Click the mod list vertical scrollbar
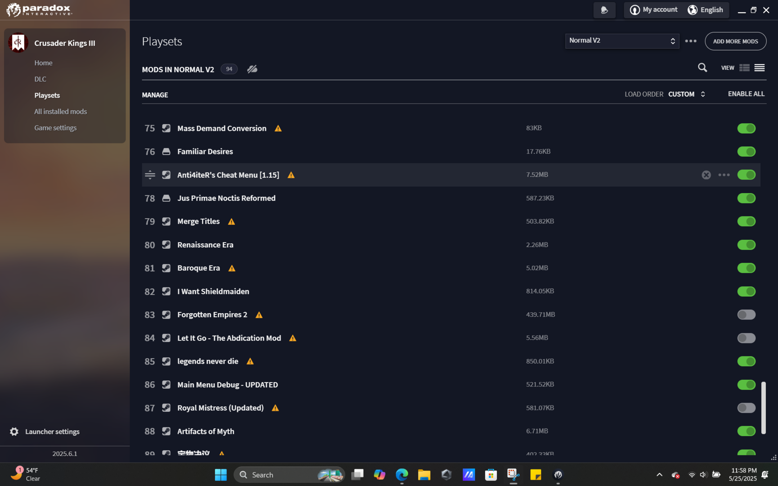 (x=763, y=408)
